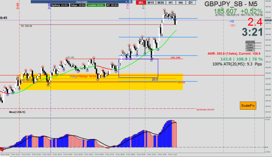Image resolution: width=272 pixels, height=157 pixels.
Task: Click the red outlined square marker
Action: click(233, 26)
